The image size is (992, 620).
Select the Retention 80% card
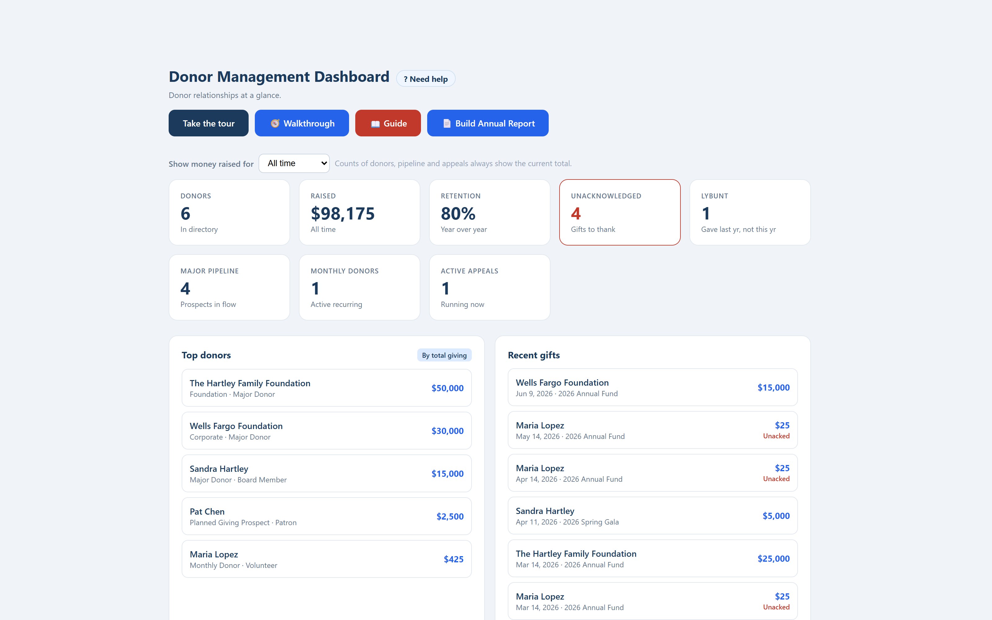[x=489, y=212]
